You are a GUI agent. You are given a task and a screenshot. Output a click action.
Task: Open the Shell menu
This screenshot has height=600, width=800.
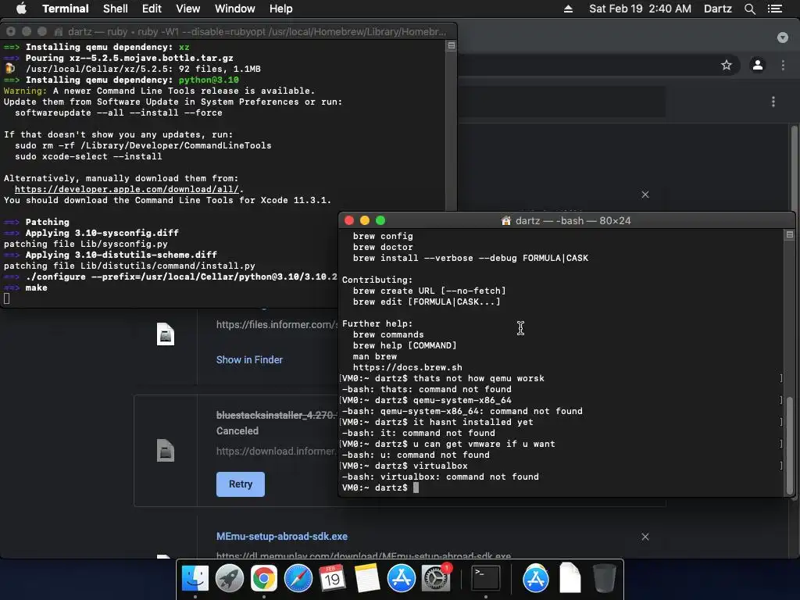[116, 9]
